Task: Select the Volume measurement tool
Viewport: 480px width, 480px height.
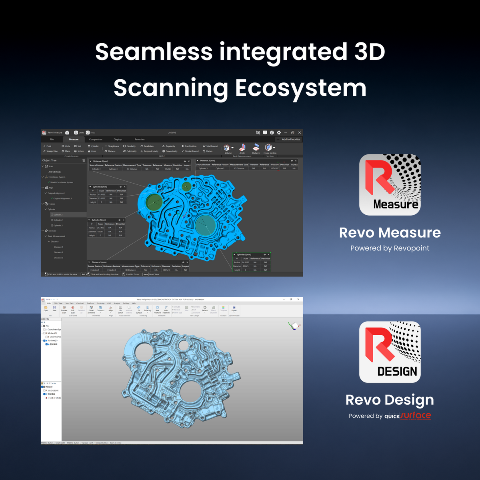Action: click(x=228, y=149)
